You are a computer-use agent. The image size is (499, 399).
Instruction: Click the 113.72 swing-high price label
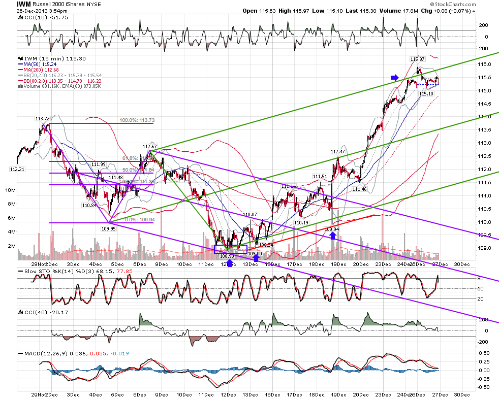42,119
